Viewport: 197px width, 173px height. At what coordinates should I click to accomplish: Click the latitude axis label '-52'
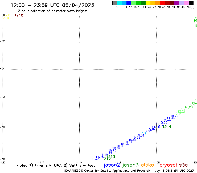(2, 41)
